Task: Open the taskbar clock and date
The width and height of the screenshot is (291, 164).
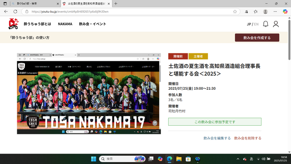Action: pyautogui.click(x=280, y=159)
